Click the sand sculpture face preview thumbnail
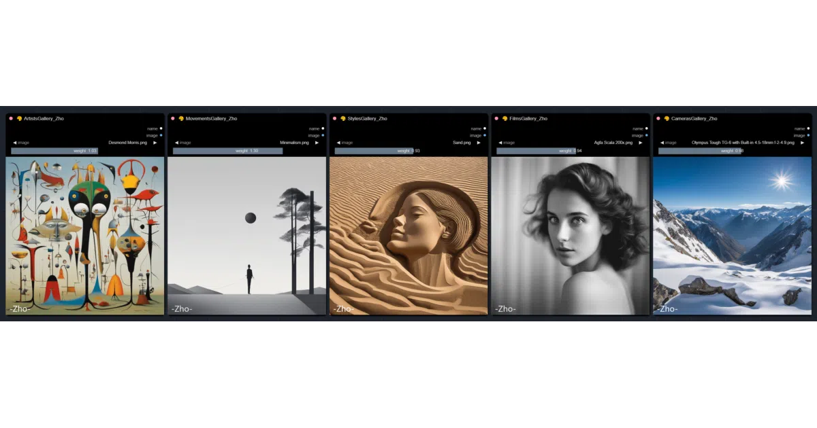 tap(408, 236)
